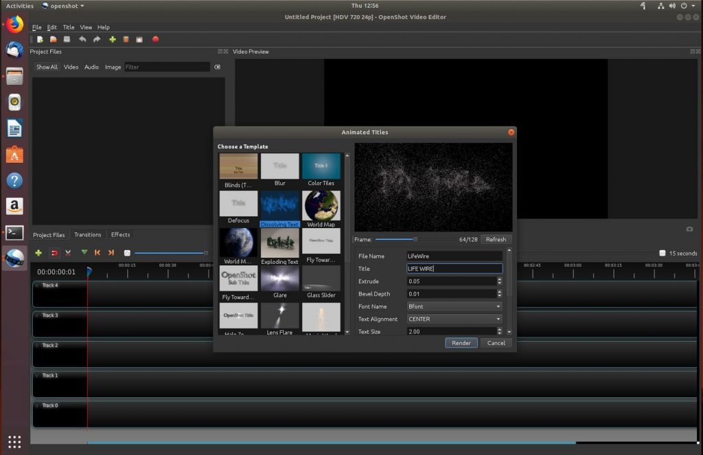Click the Render button

(x=461, y=342)
